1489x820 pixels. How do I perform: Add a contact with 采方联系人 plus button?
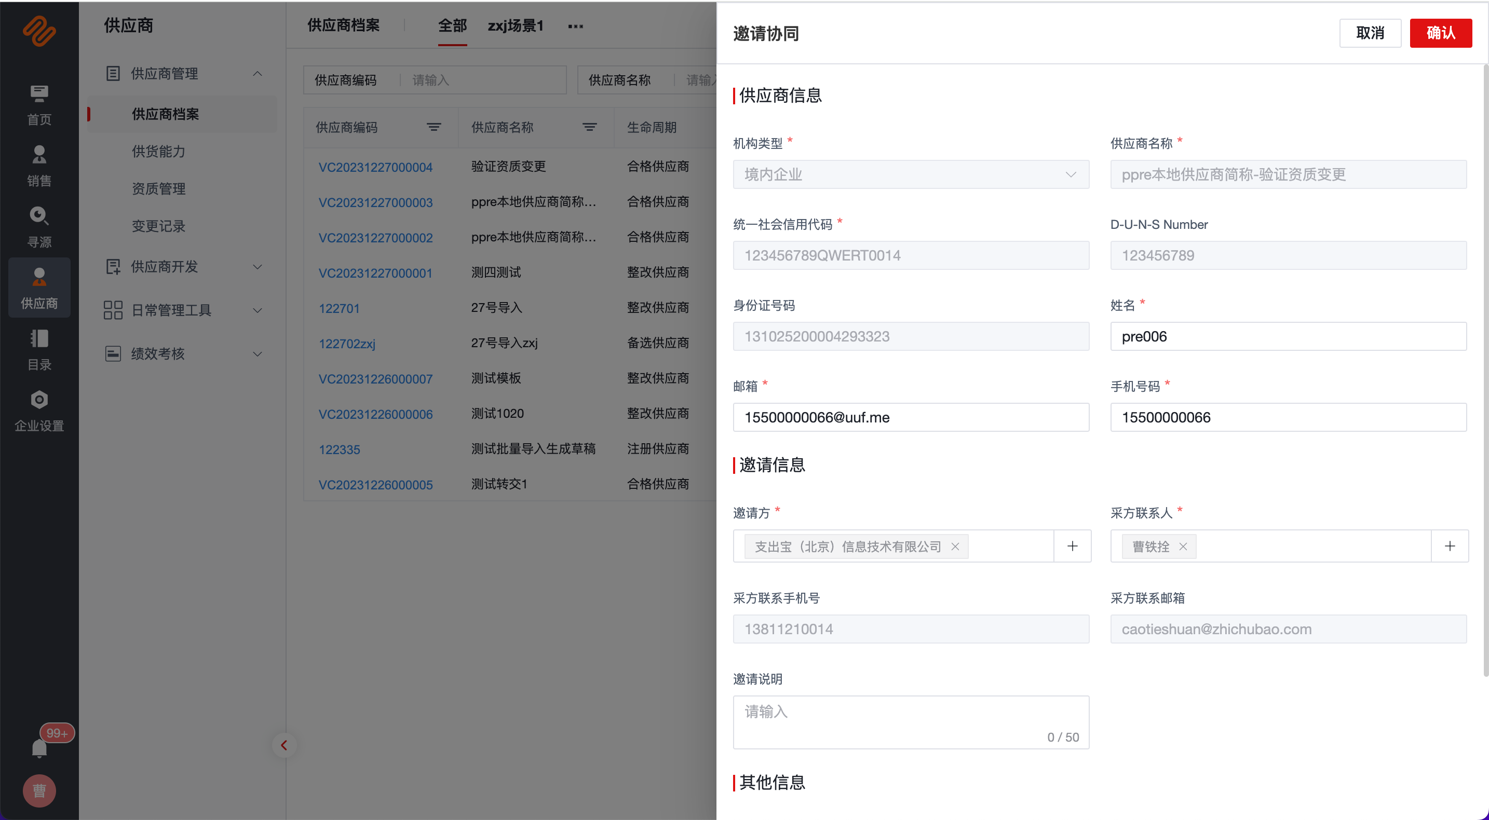click(x=1450, y=546)
